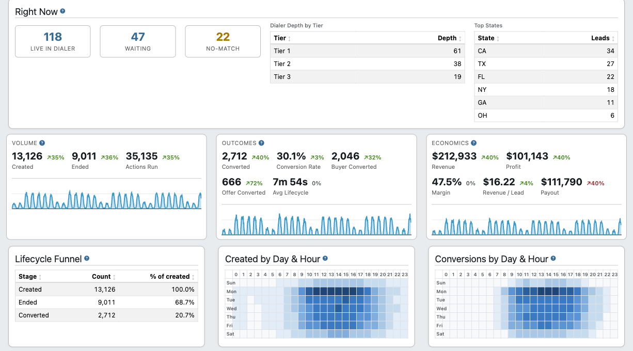
Task: Click the Volume sparkline chart
Action: [106, 200]
